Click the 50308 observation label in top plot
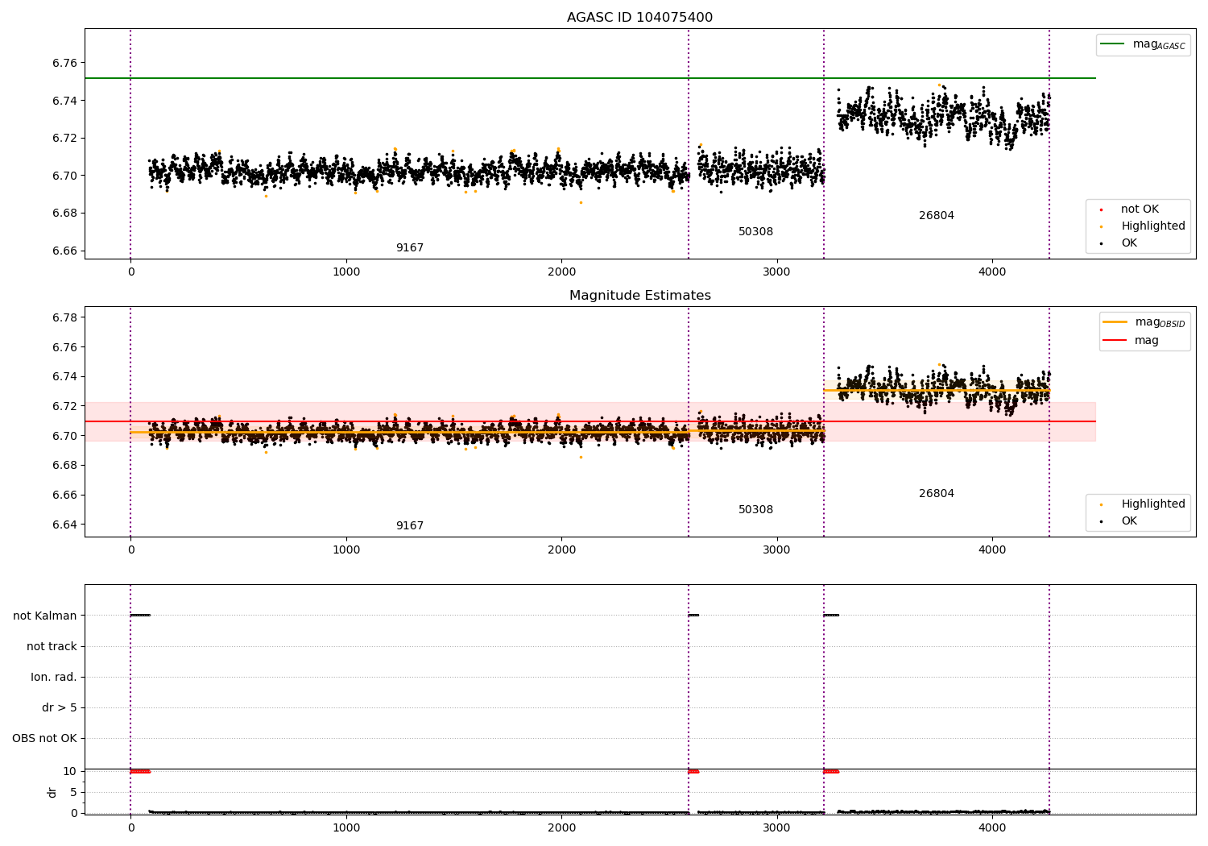 point(755,231)
